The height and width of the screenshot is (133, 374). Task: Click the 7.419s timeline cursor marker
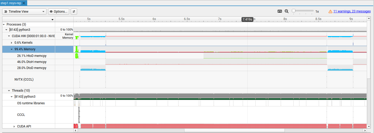point(247,19)
